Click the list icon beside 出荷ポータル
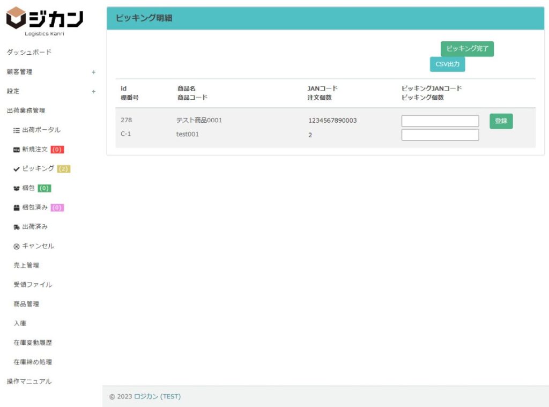Screen dimensions: 549x407 [x=17, y=130]
